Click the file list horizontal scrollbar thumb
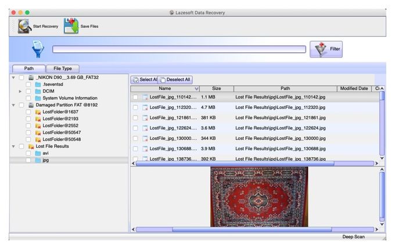 point(235,164)
